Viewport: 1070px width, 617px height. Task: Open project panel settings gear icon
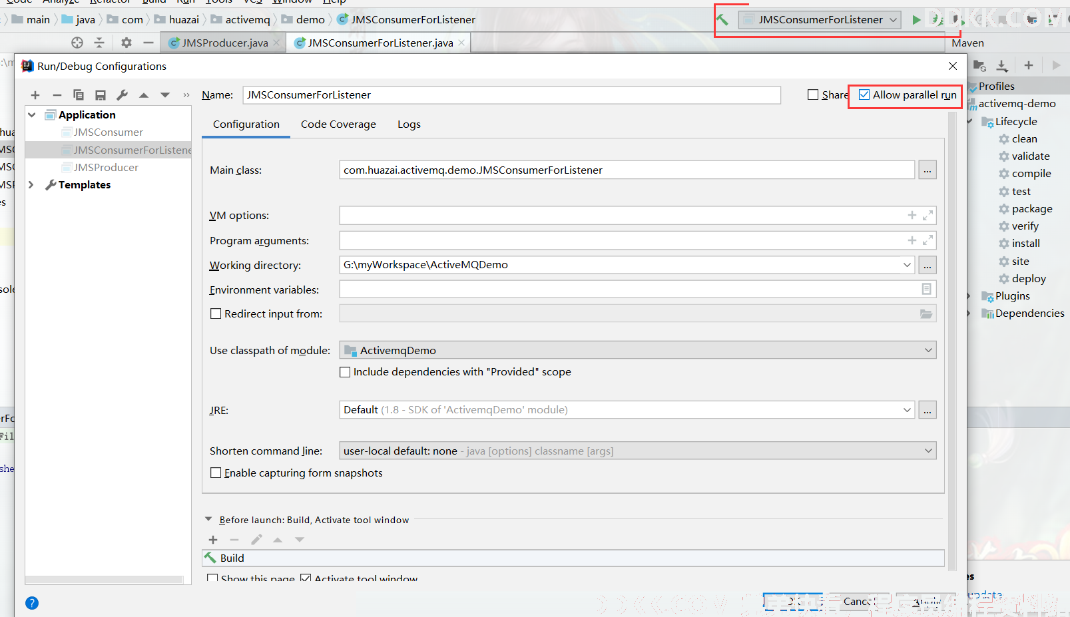tap(126, 43)
